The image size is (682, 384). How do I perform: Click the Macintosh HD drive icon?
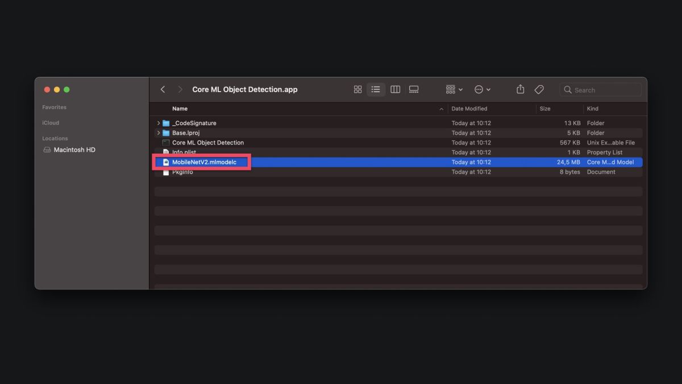coord(47,150)
